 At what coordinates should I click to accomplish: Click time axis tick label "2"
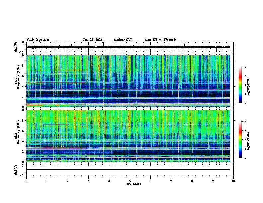68,181
